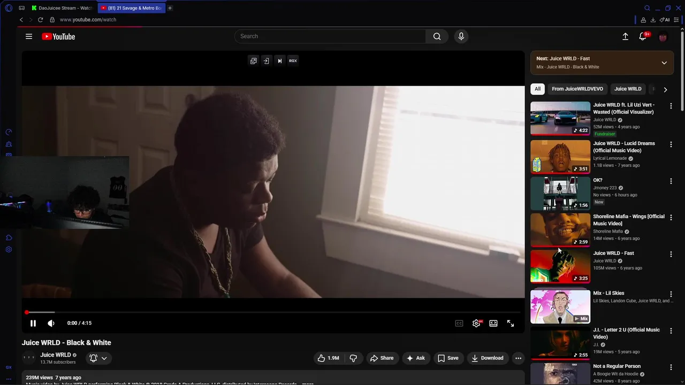685x385 pixels.
Task: Open the tab islands/workspaces icon
Action: (22, 8)
